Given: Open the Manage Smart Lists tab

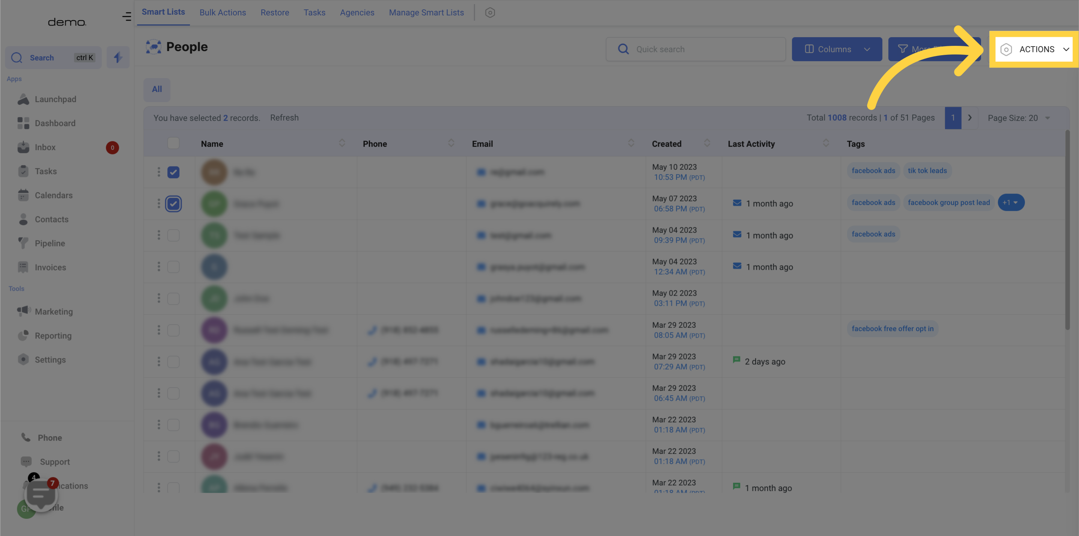Looking at the screenshot, I should [x=426, y=12].
